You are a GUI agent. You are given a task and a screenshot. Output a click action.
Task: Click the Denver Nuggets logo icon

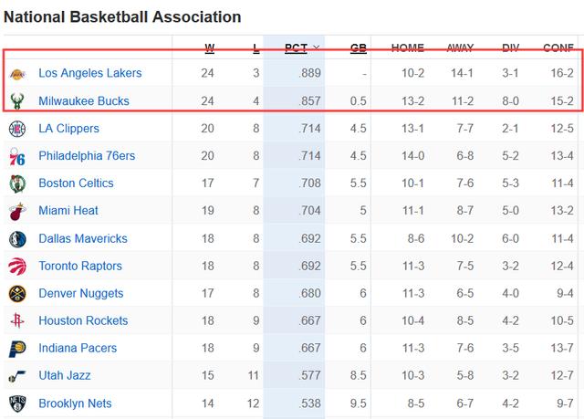[17, 294]
